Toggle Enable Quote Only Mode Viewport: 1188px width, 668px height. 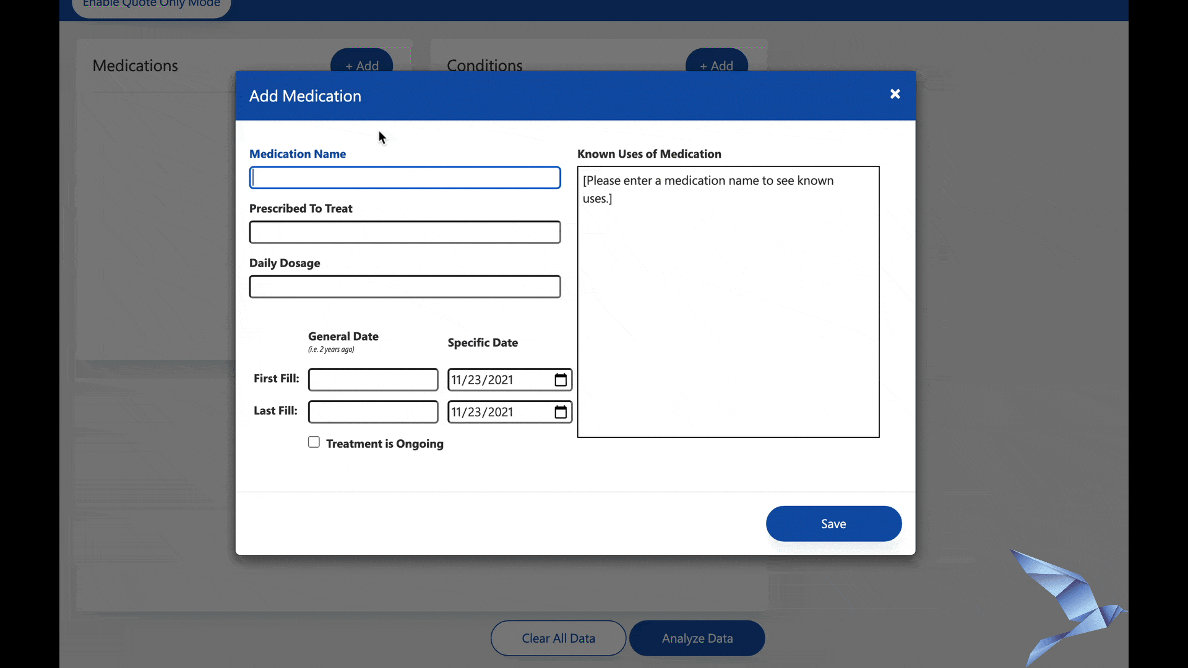[x=152, y=5]
